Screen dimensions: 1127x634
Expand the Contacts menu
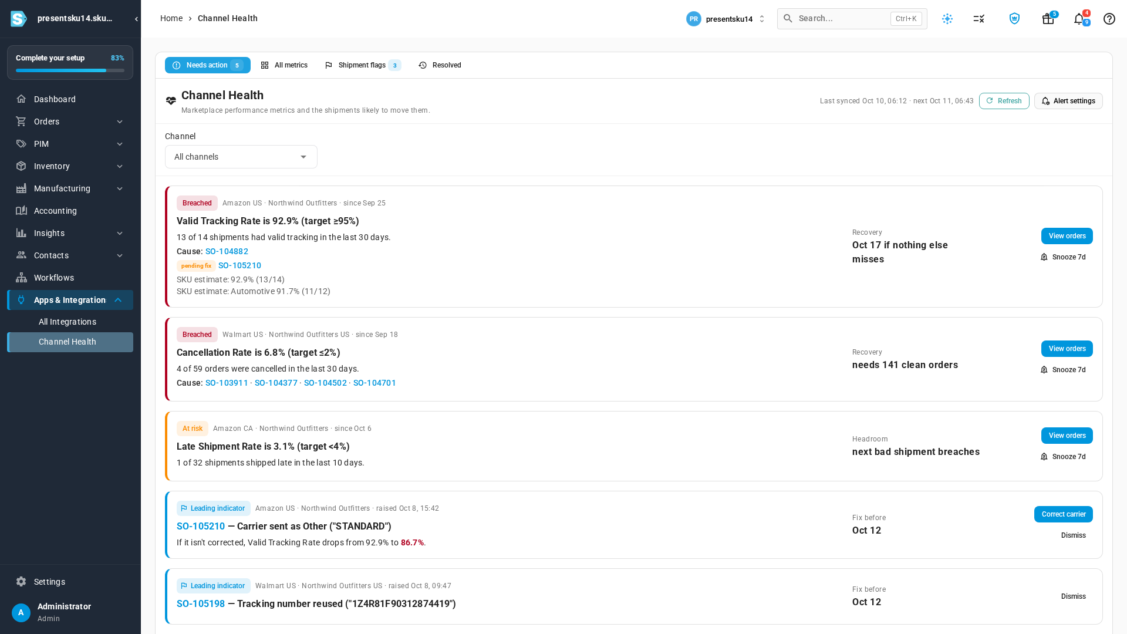tap(70, 255)
